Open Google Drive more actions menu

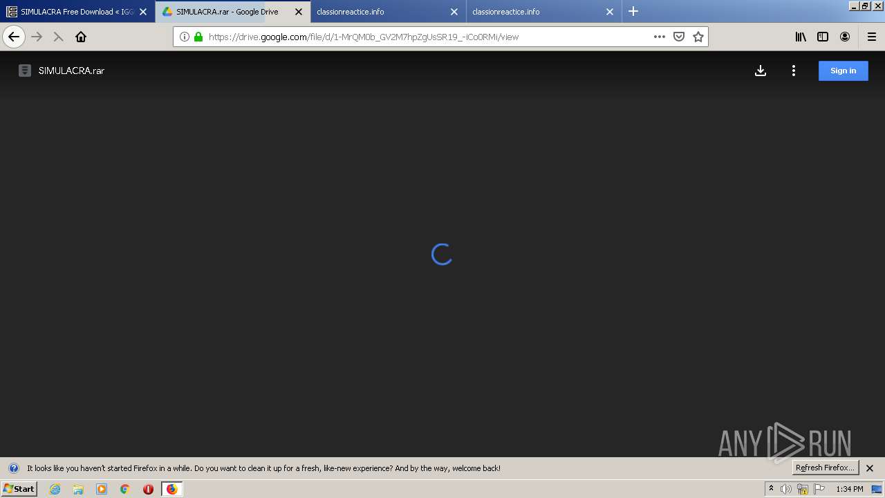pos(794,71)
